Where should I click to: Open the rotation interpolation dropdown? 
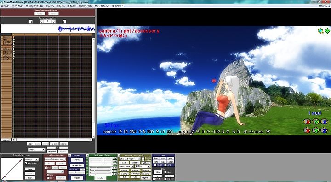(32, 159)
